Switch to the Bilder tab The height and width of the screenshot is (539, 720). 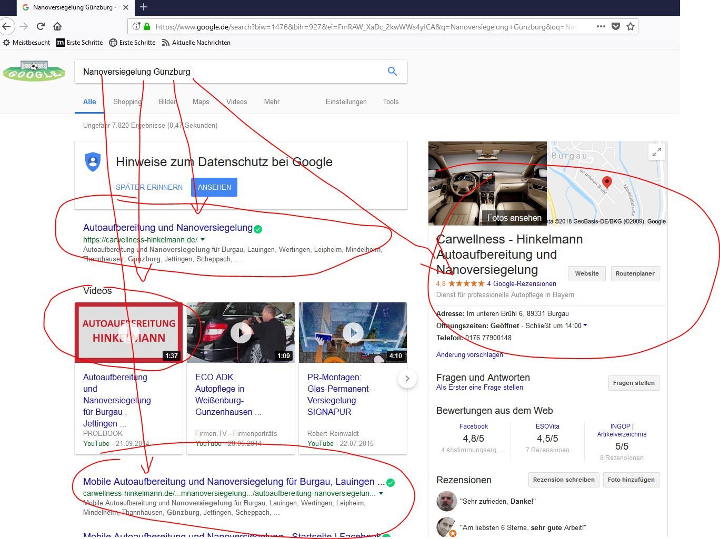[x=167, y=102]
